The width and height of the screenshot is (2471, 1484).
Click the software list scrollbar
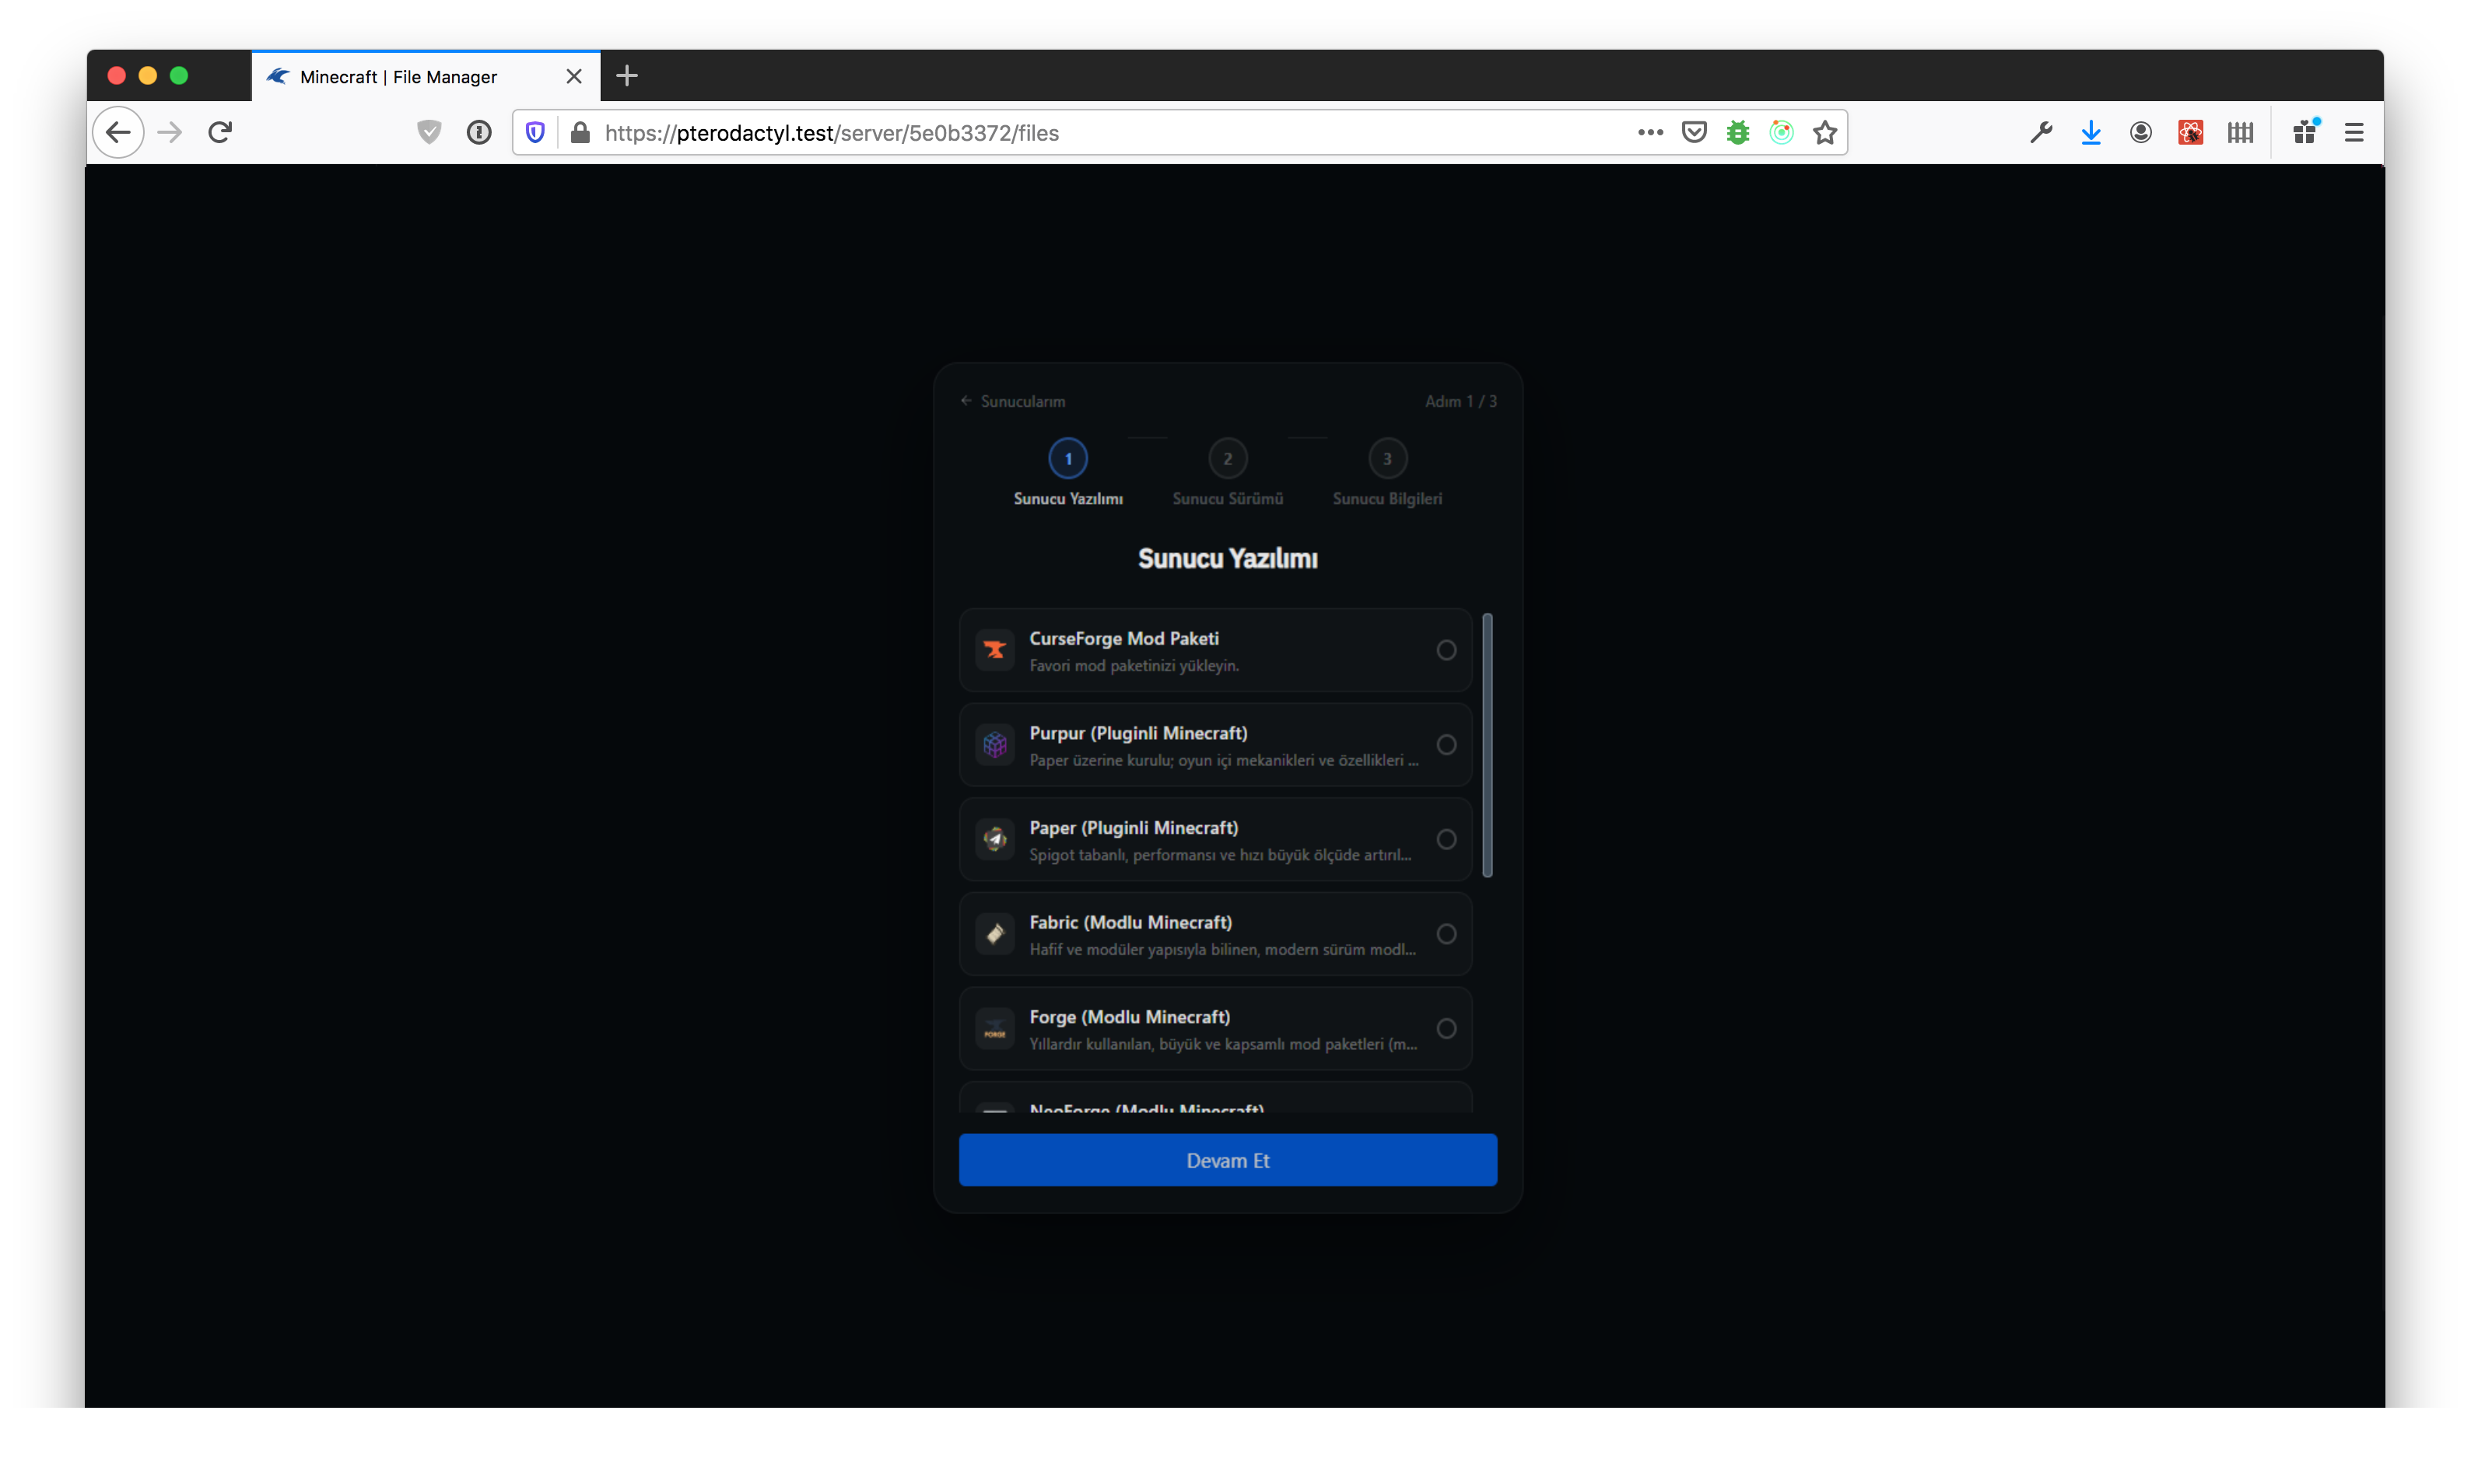coord(1487,745)
